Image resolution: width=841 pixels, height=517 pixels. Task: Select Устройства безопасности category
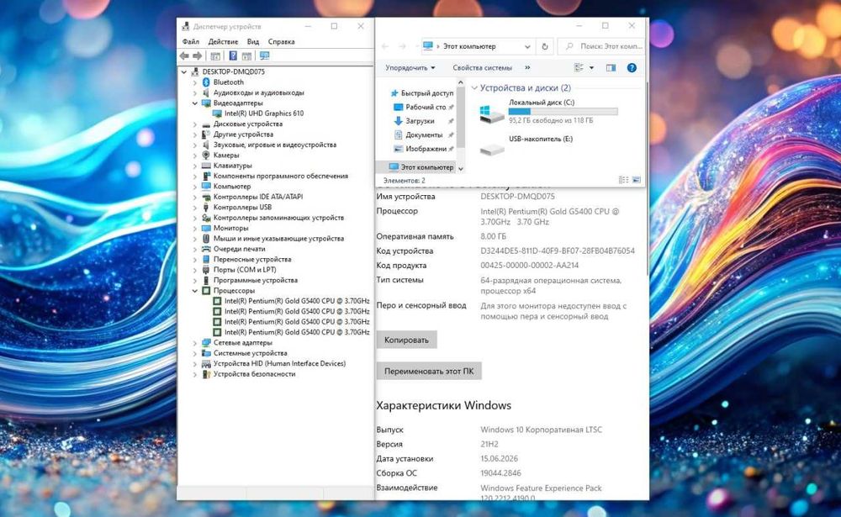(254, 374)
